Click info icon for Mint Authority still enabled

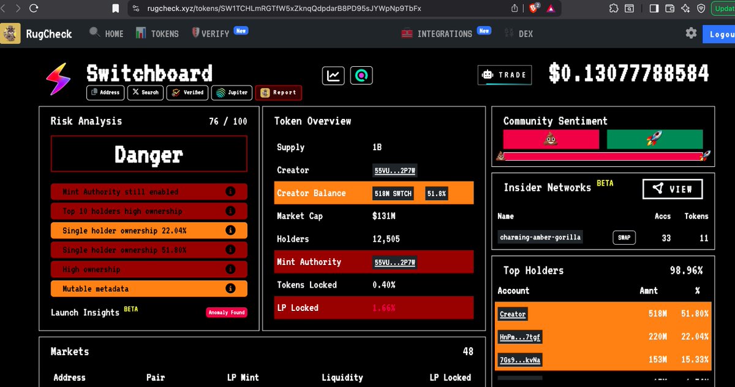230,191
